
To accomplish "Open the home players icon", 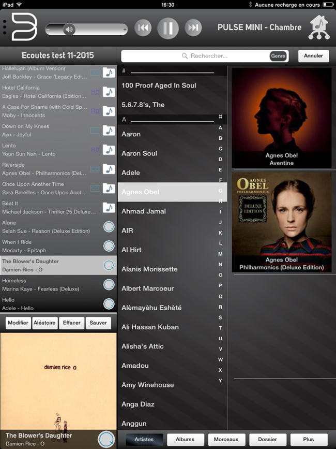I will (319, 27).
